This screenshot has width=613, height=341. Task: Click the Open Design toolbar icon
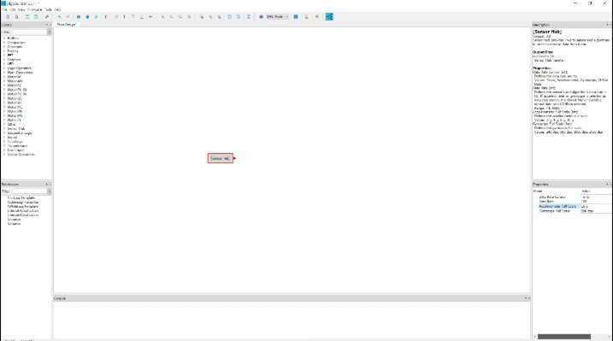[17, 17]
